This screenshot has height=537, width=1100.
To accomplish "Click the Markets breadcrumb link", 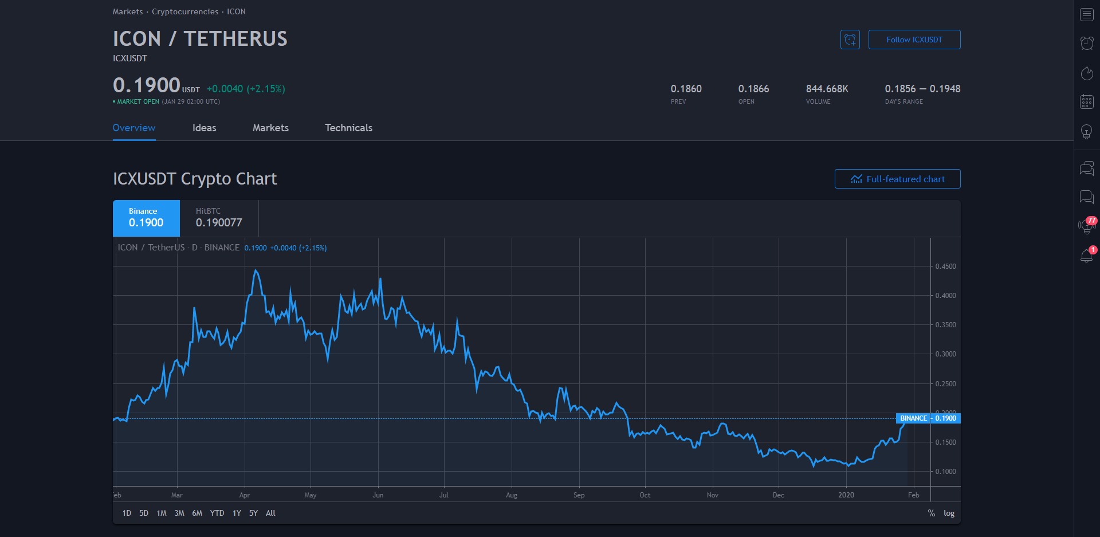I will [x=128, y=11].
